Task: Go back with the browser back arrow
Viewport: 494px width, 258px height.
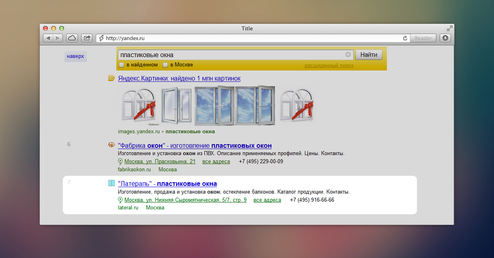Action: 48,38
